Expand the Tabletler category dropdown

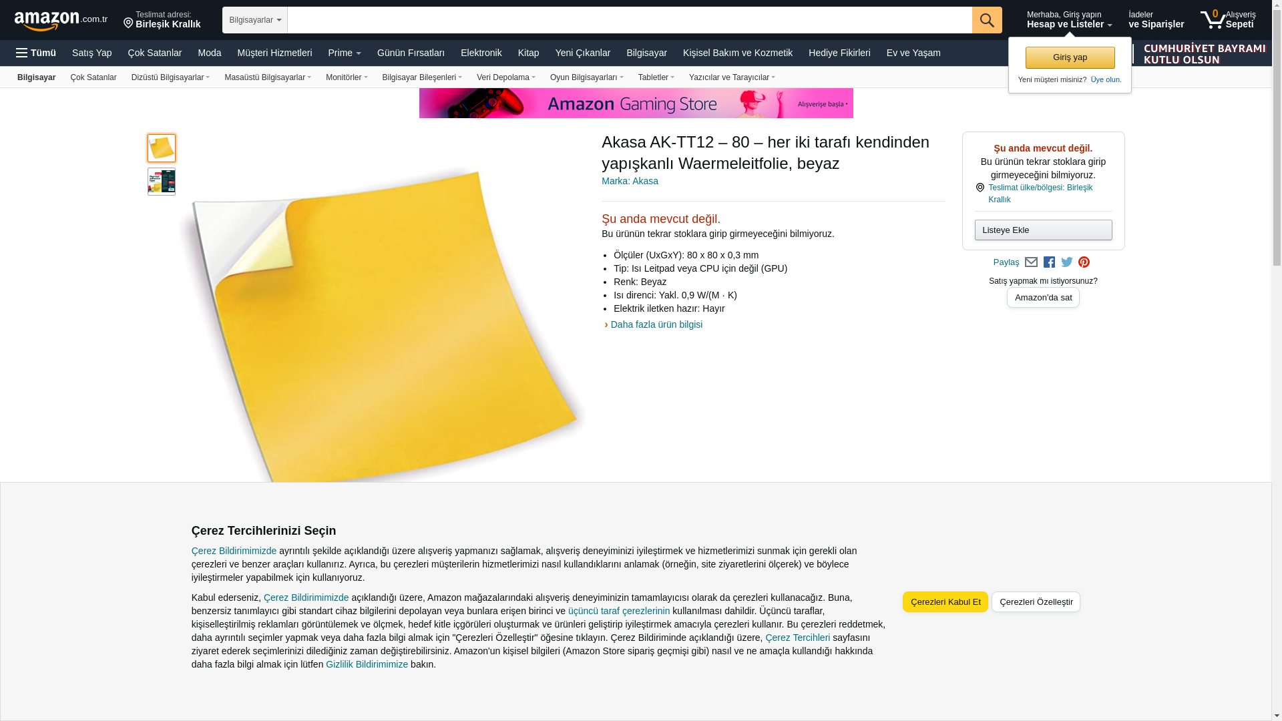point(656,77)
